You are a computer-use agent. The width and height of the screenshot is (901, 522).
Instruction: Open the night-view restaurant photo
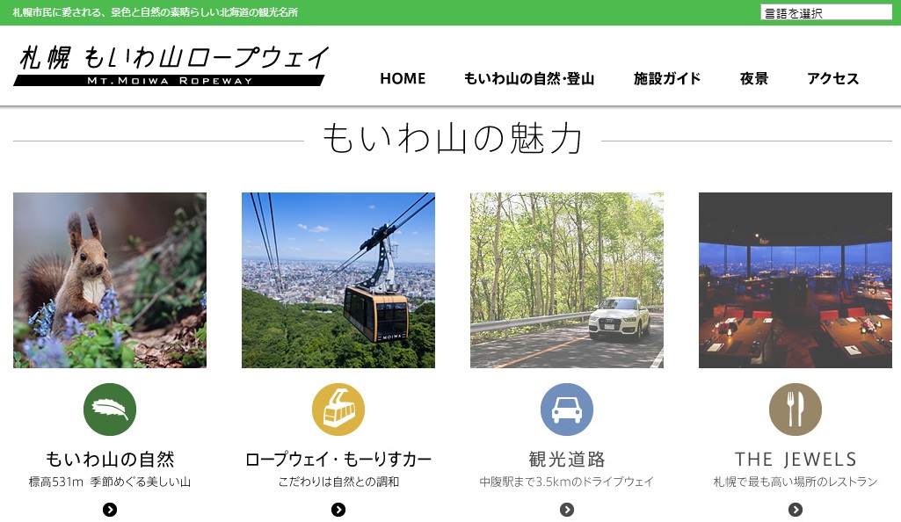796,280
